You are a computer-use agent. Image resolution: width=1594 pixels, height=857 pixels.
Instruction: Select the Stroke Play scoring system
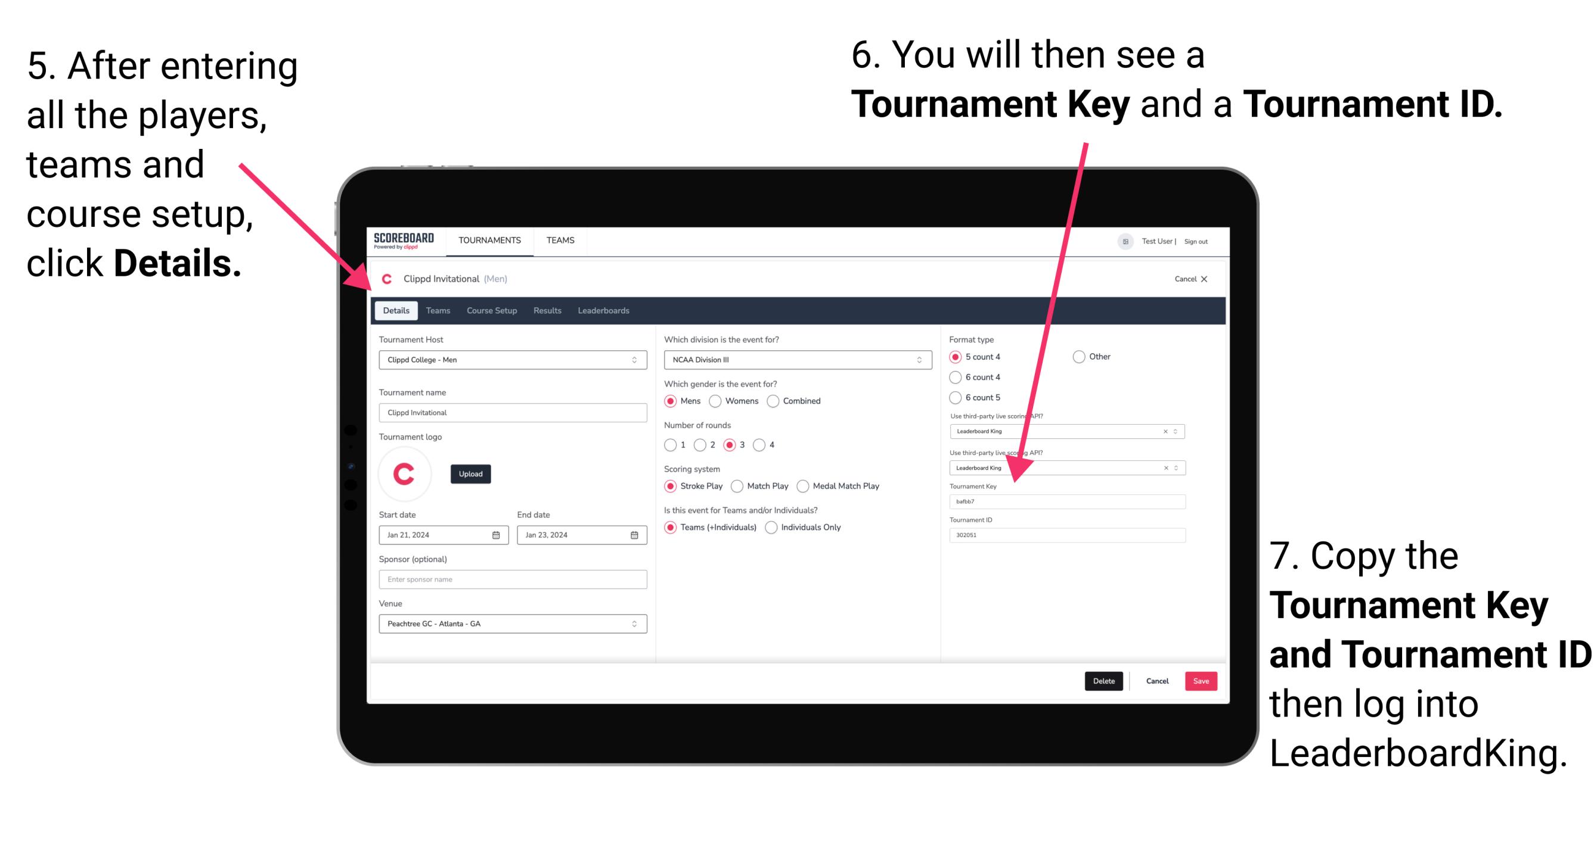coord(673,485)
